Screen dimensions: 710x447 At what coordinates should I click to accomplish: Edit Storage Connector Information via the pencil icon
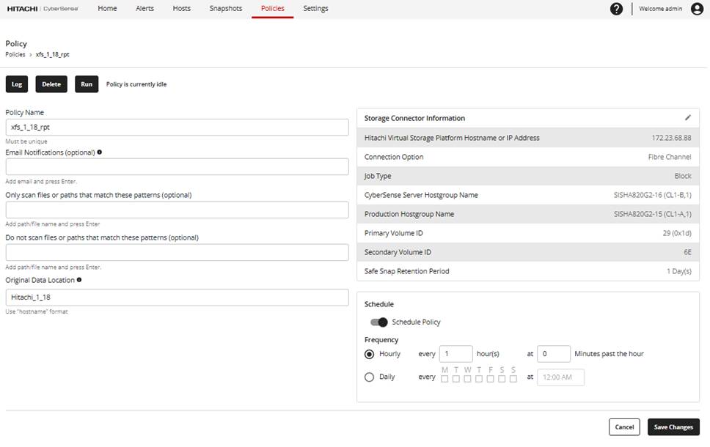688,117
